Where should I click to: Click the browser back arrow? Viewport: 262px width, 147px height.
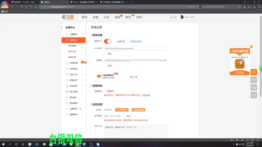12,7
